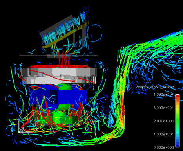The width and height of the screenshot is (183, 151).
Task: Select the blue rectangular block component
Action: [58, 97]
